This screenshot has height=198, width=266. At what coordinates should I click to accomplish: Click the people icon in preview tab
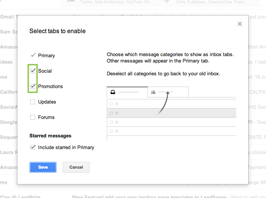coord(153,92)
